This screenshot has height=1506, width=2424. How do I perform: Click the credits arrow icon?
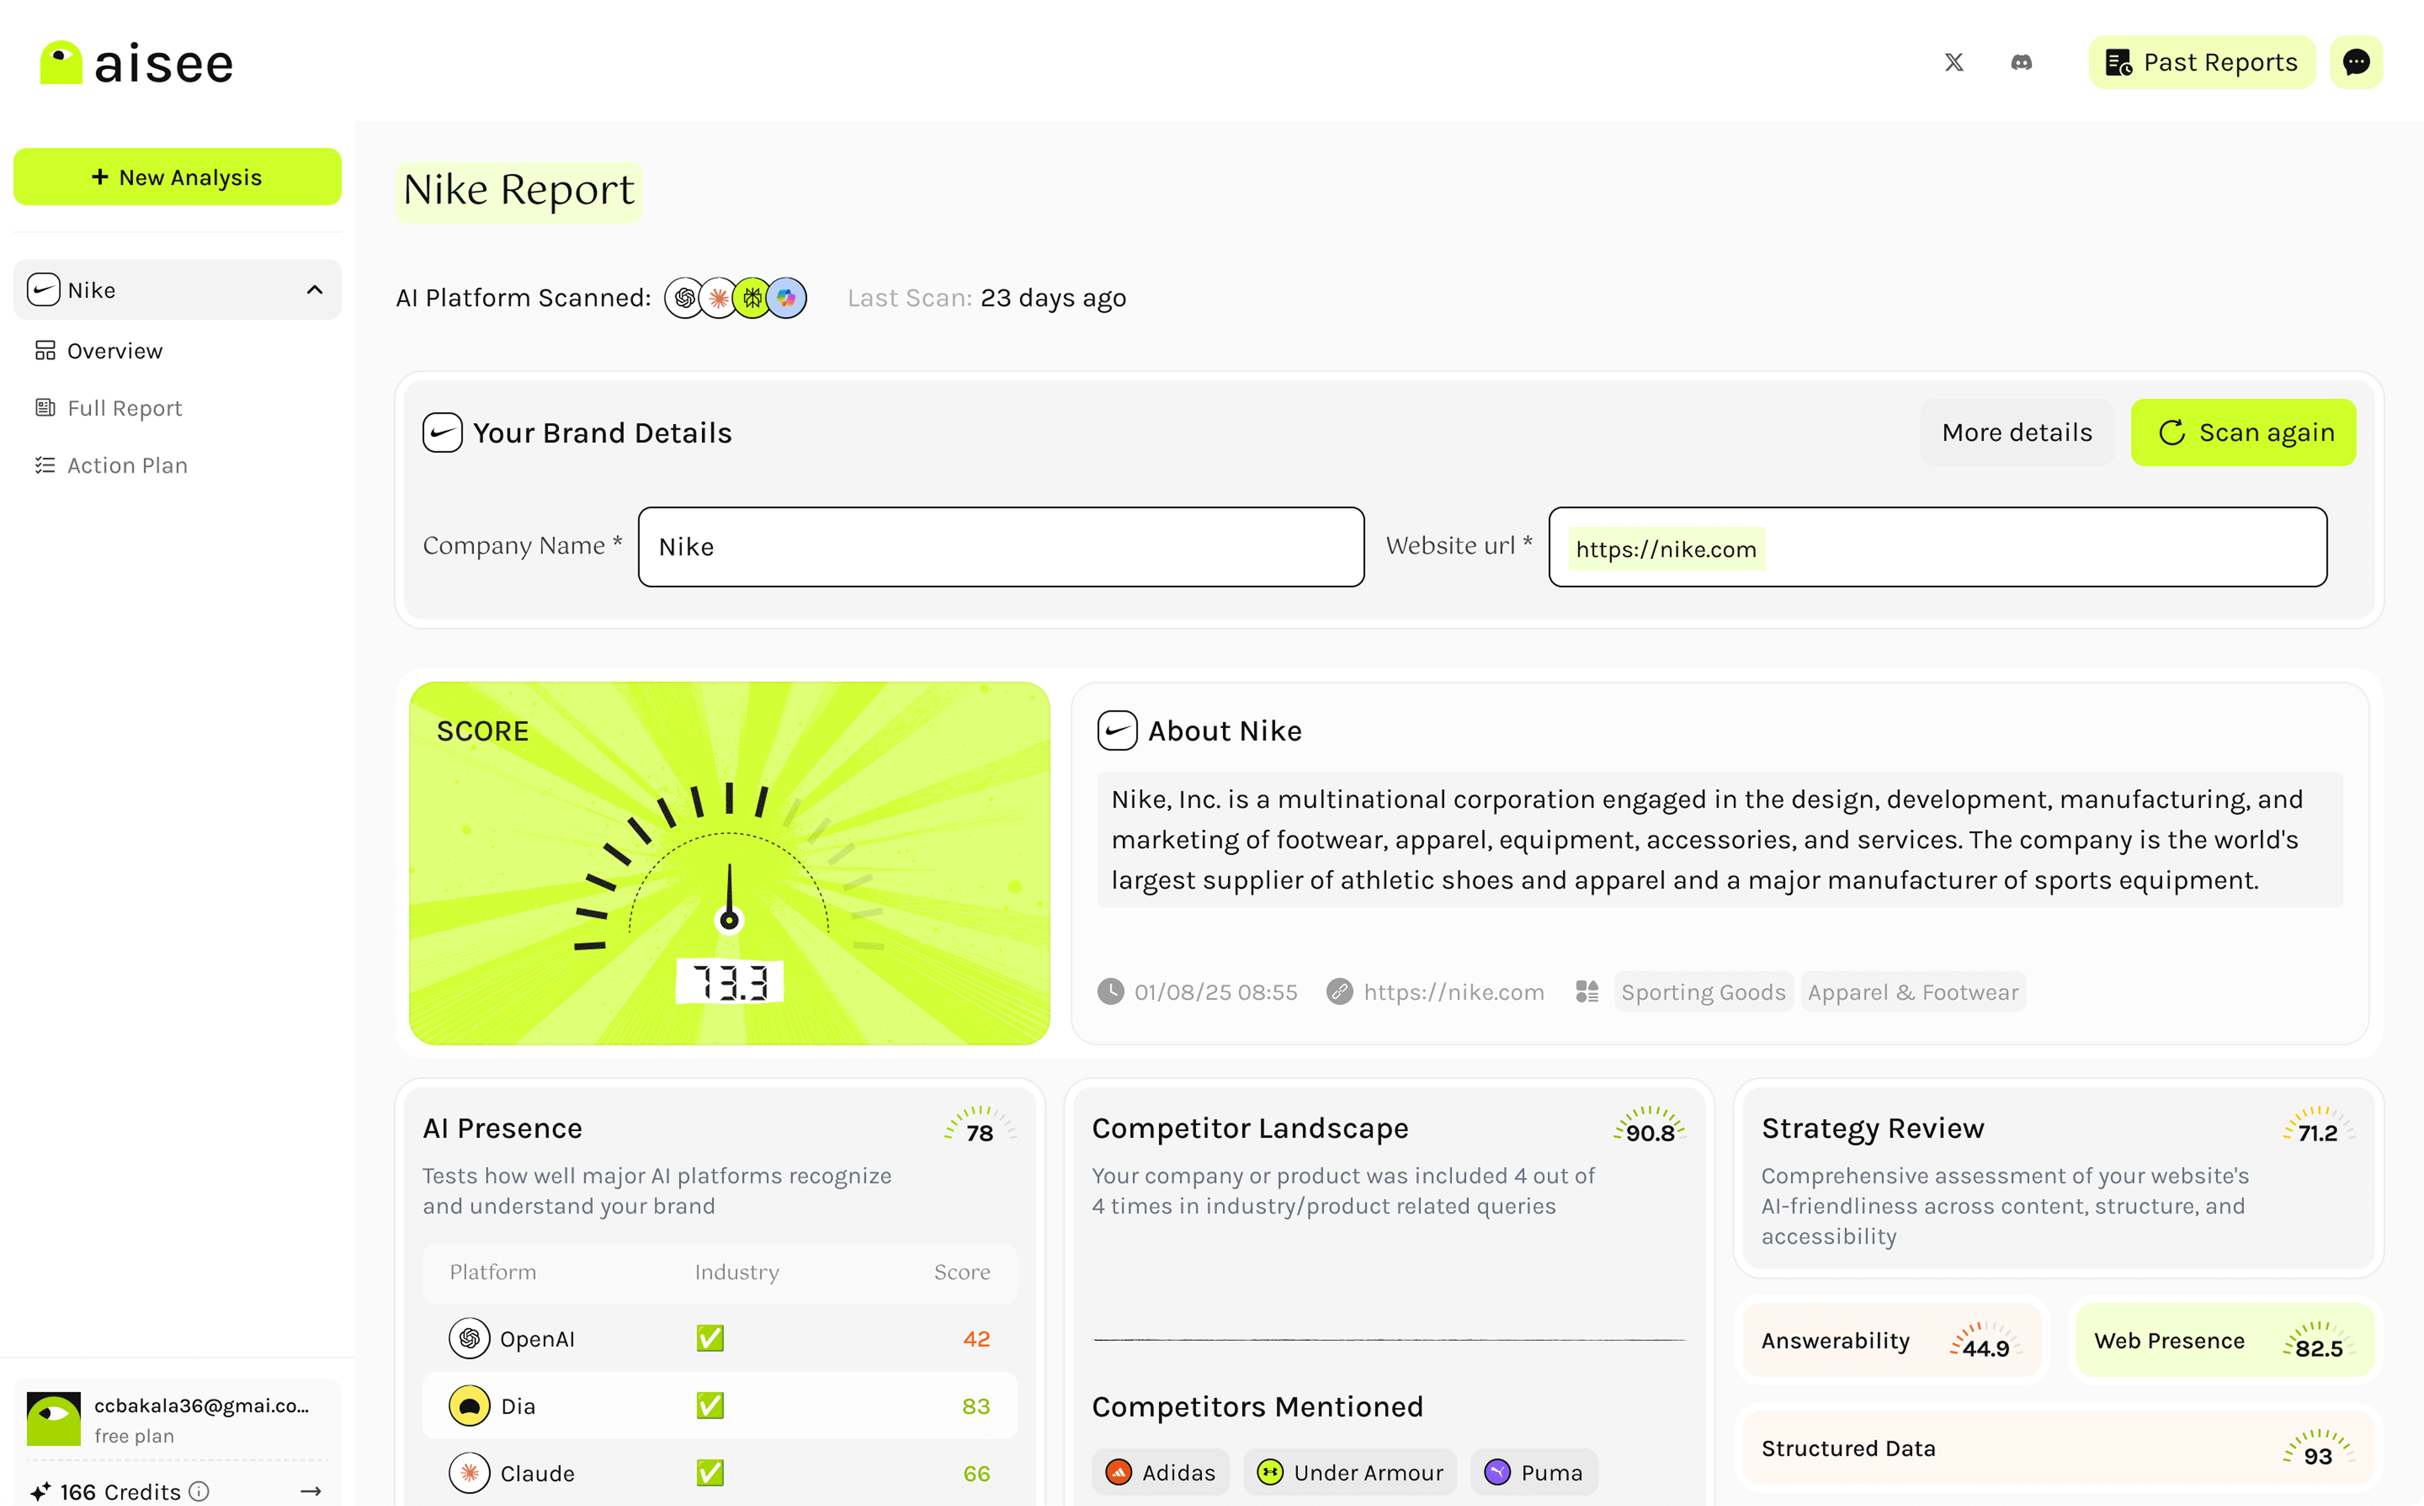pyautogui.click(x=311, y=1490)
